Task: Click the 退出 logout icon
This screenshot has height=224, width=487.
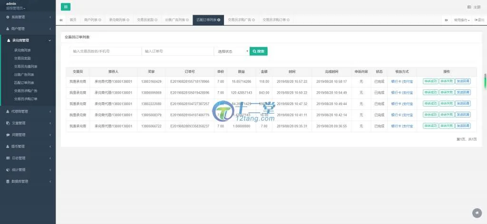Action: click(475, 20)
